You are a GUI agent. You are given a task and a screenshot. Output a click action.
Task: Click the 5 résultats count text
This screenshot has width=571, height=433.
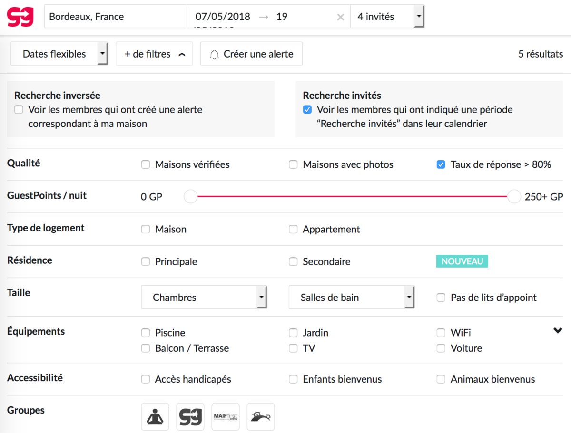(541, 54)
